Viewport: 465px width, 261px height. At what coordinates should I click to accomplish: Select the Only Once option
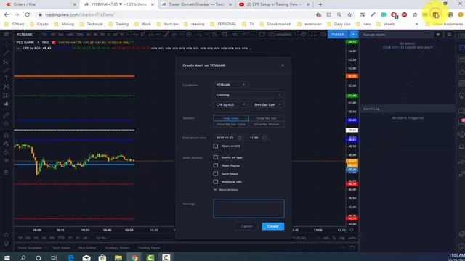(231, 118)
